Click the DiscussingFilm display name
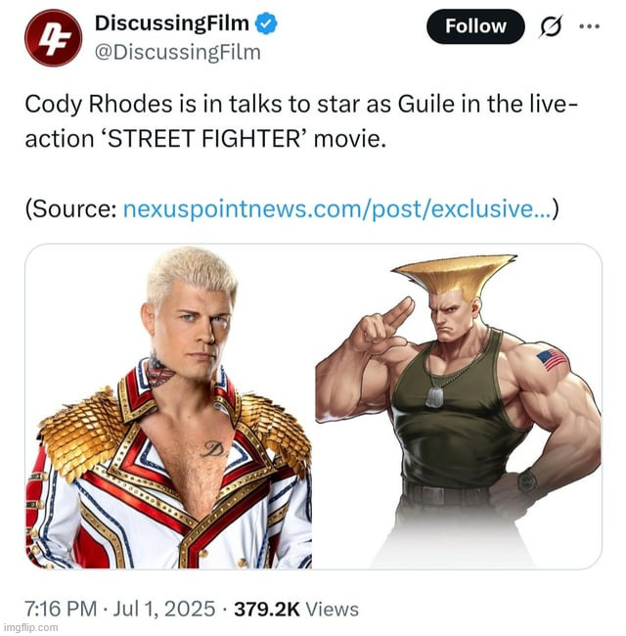 171,23
